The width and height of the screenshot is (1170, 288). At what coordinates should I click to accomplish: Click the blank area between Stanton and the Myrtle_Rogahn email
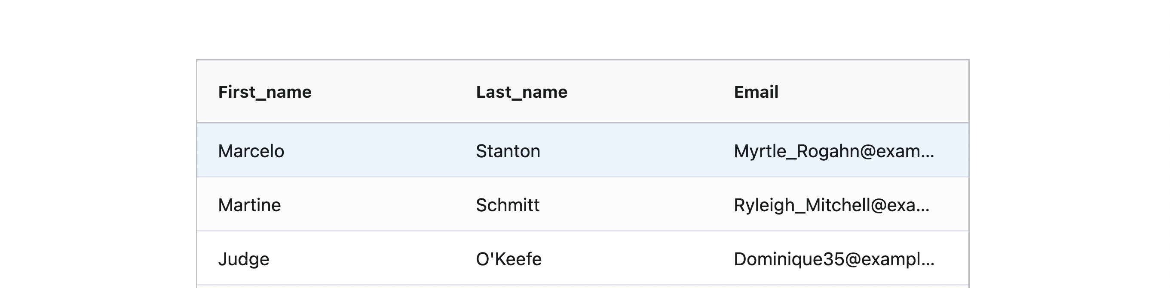637,151
